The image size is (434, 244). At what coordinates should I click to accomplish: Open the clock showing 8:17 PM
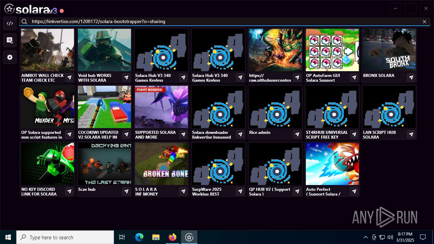pyautogui.click(x=405, y=237)
